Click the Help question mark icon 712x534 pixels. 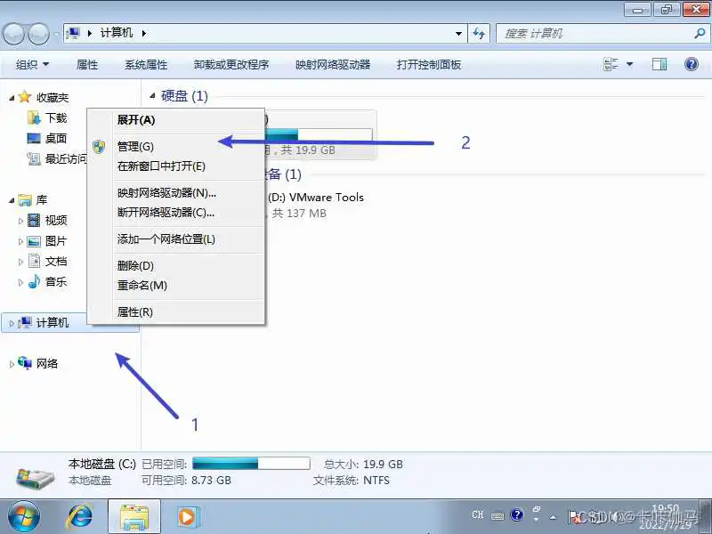tap(692, 64)
